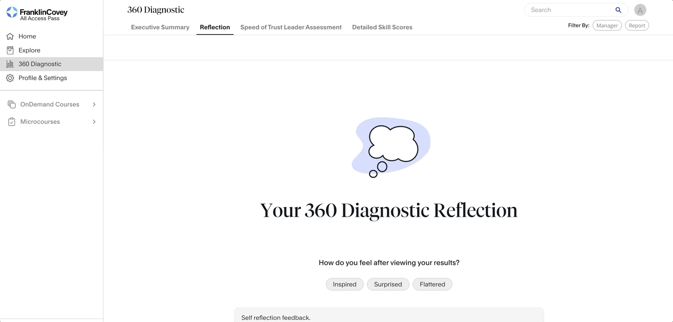The width and height of the screenshot is (673, 322).
Task: Click the Profile & Settings gear icon
Action: click(x=10, y=78)
